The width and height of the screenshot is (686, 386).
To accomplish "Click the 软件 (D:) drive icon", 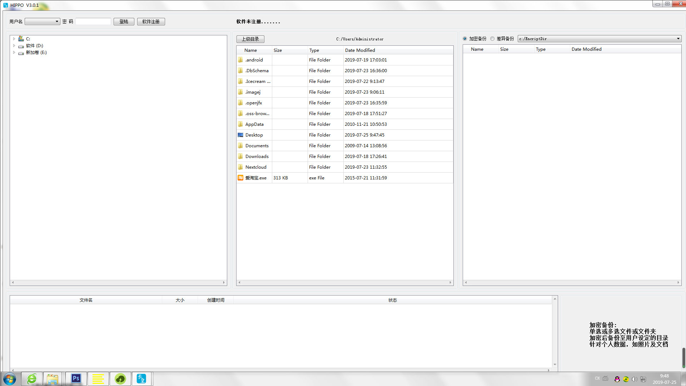I will tap(21, 46).
